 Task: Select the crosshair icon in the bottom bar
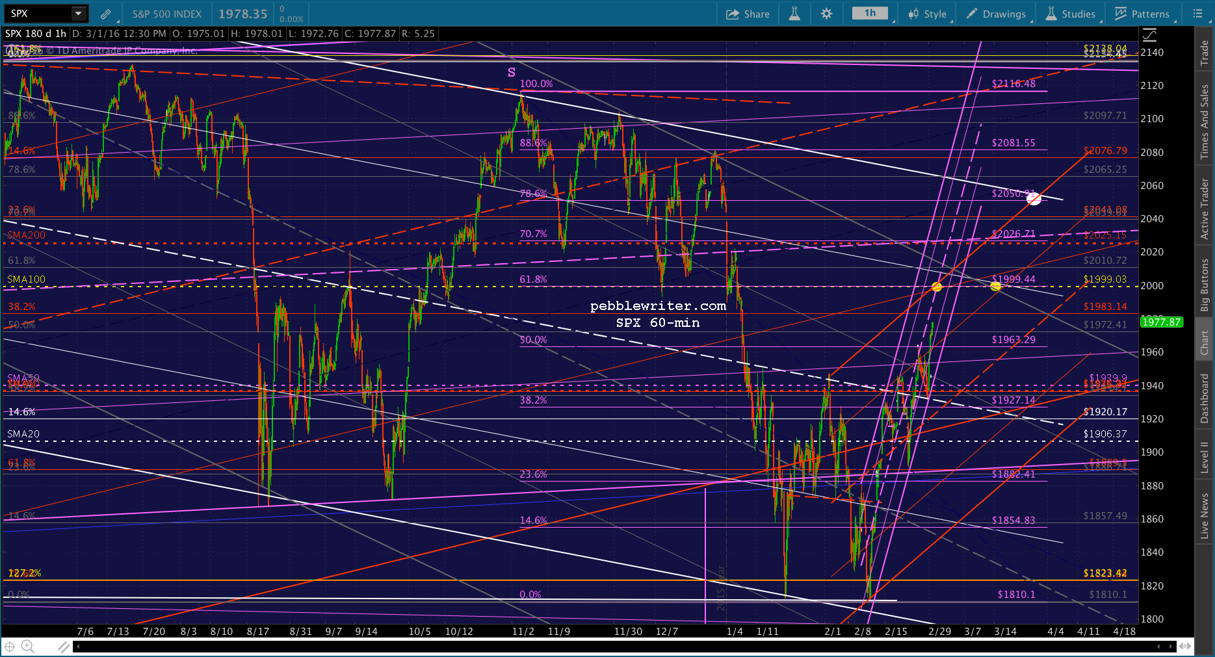point(10,647)
